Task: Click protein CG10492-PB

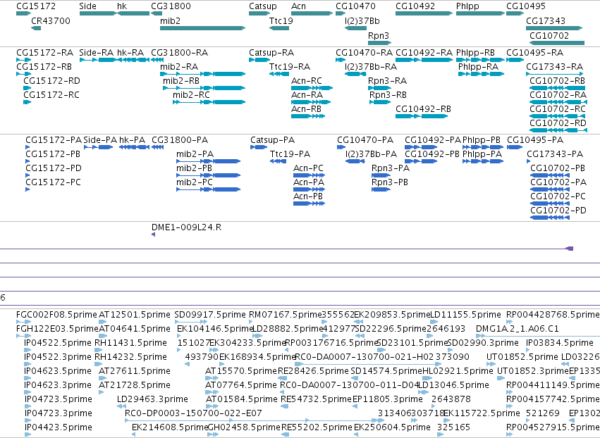Action: [432, 154]
